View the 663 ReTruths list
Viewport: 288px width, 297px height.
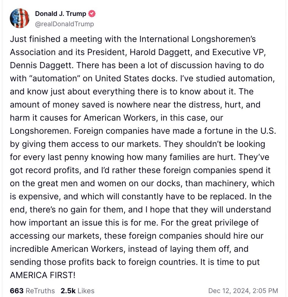pos(32,291)
